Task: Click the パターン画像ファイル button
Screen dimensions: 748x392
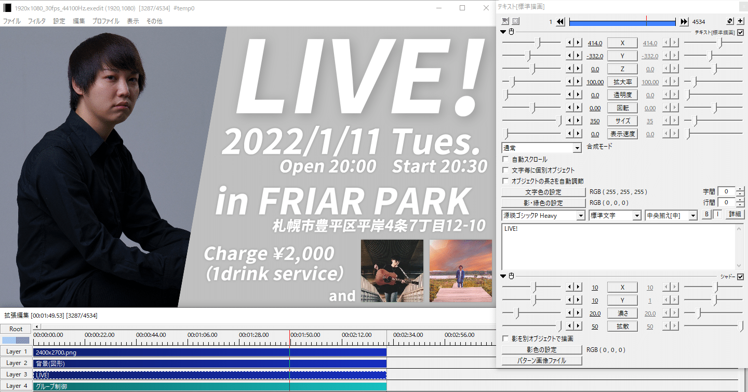Action: coord(542,361)
